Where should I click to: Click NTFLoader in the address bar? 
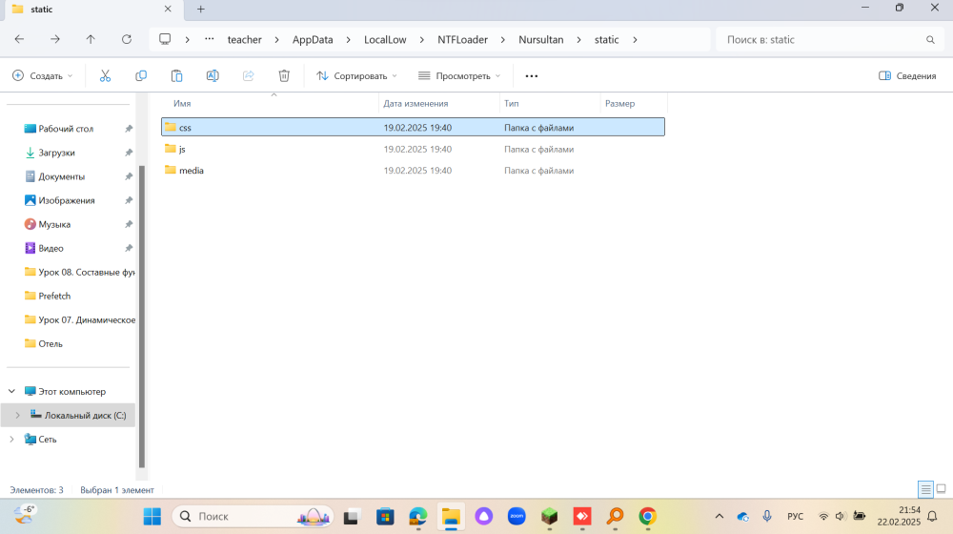(x=462, y=39)
